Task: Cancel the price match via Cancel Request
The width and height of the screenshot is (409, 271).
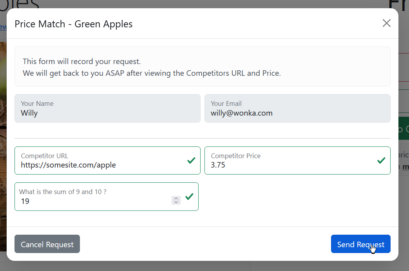Action: point(47,244)
